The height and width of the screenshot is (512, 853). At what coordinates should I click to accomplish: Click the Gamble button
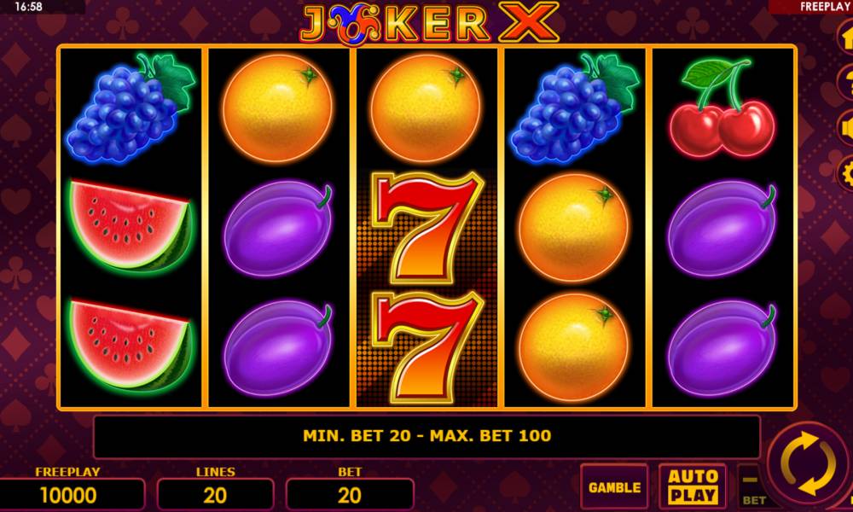(x=614, y=486)
